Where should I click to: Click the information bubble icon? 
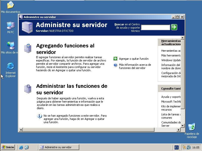click(39, 116)
